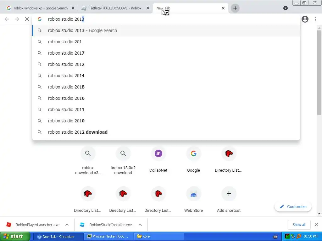322x241 pixels.
Task: Switch to New Tab - Chromium taskbar button
Action: tap(58, 237)
